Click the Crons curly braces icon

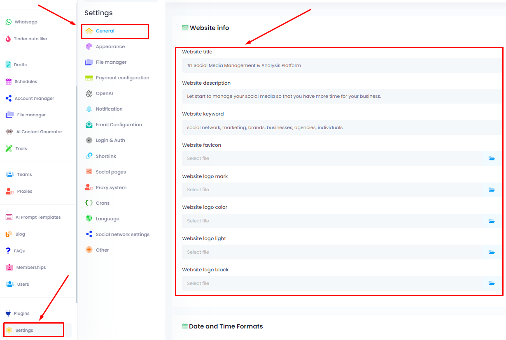click(89, 203)
